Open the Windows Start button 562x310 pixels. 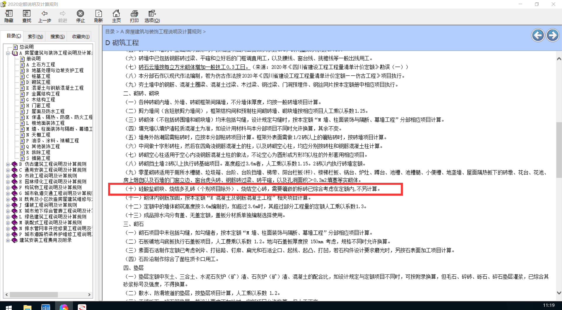click(x=9, y=307)
